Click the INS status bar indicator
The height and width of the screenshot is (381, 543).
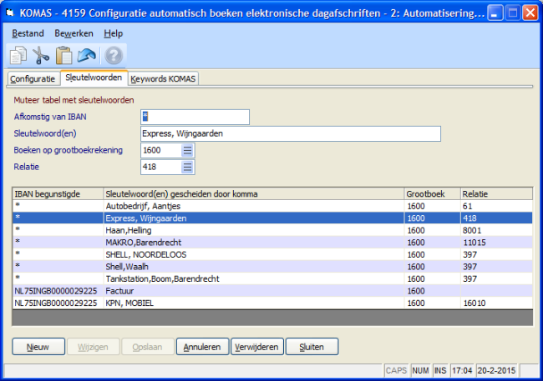tap(440, 371)
